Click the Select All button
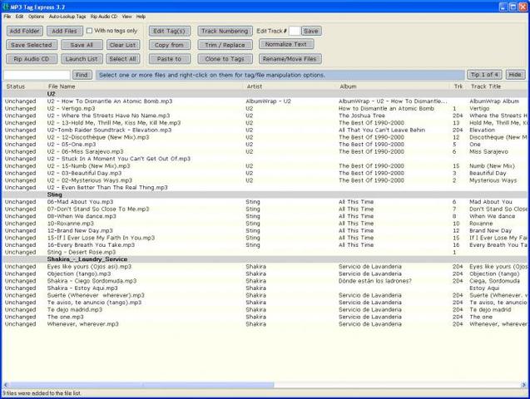Viewport: 530px width, 399px height. 122,59
